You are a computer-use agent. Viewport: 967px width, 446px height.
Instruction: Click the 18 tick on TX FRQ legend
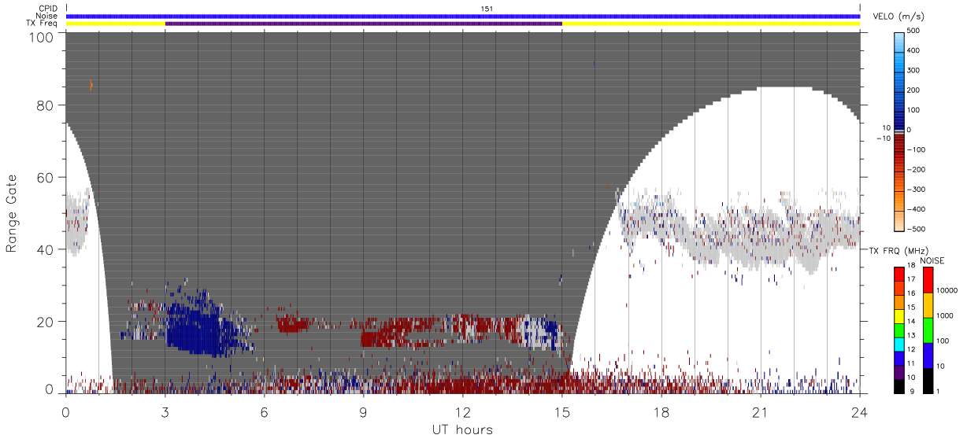(x=912, y=267)
